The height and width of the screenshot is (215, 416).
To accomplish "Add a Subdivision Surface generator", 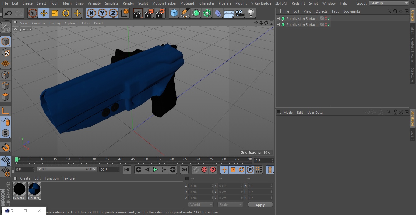I will coord(196,13).
